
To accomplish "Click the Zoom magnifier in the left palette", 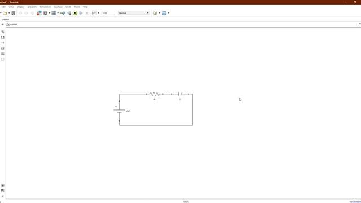I will point(2,32).
